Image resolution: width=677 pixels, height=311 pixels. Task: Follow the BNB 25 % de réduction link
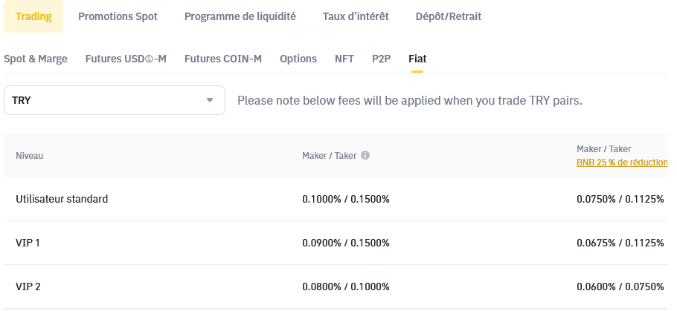[621, 162]
